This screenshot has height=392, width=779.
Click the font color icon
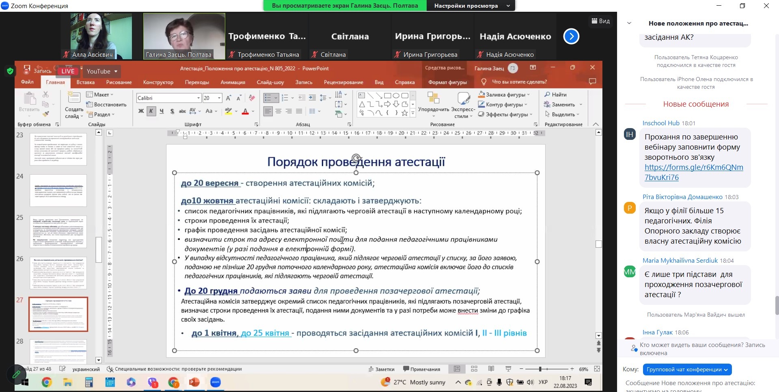[x=245, y=111]
